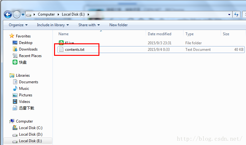Image resolution: width=246 pixels, height=145 pixels.
Task: Expand the Include in library menu
Action: pyautogui.click(x=53, y=25)
